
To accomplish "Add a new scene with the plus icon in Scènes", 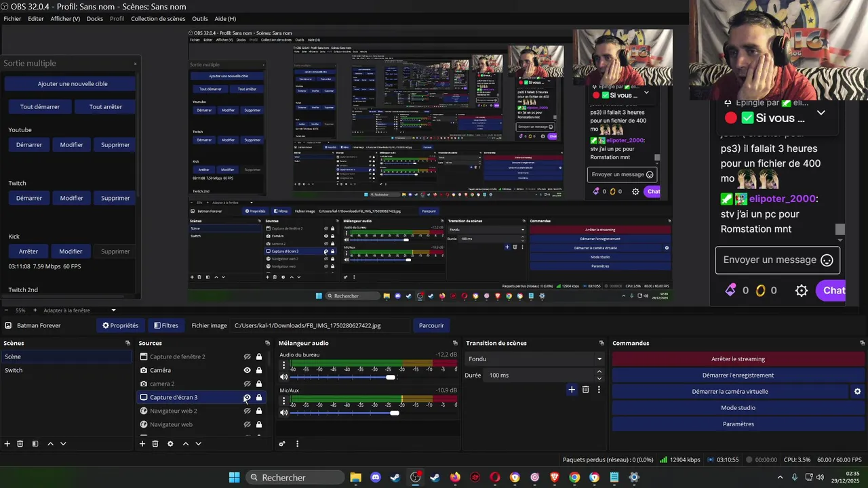I will 7,444.
